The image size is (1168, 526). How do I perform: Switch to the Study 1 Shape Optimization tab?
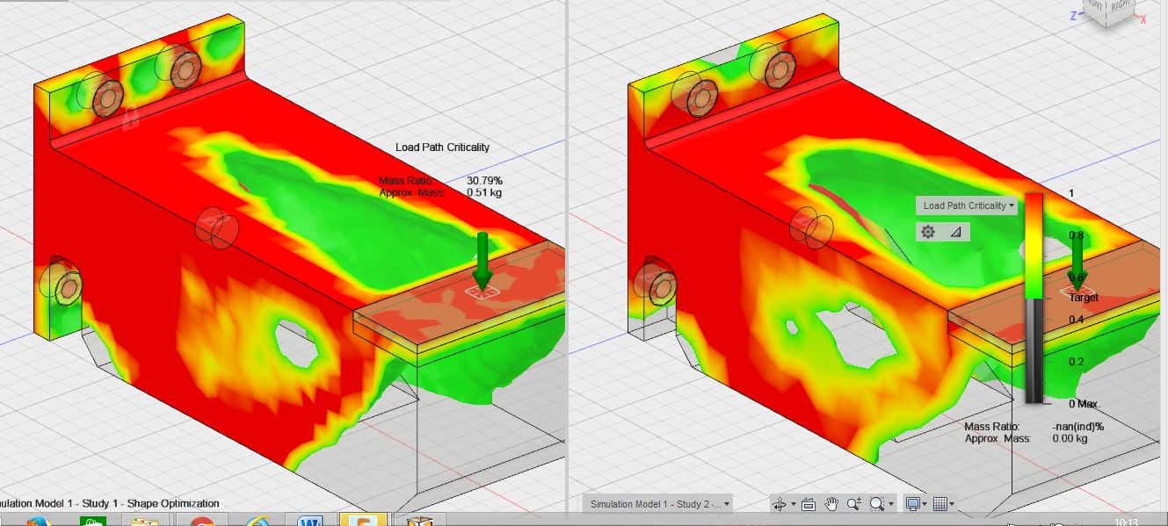click(110, 504)
